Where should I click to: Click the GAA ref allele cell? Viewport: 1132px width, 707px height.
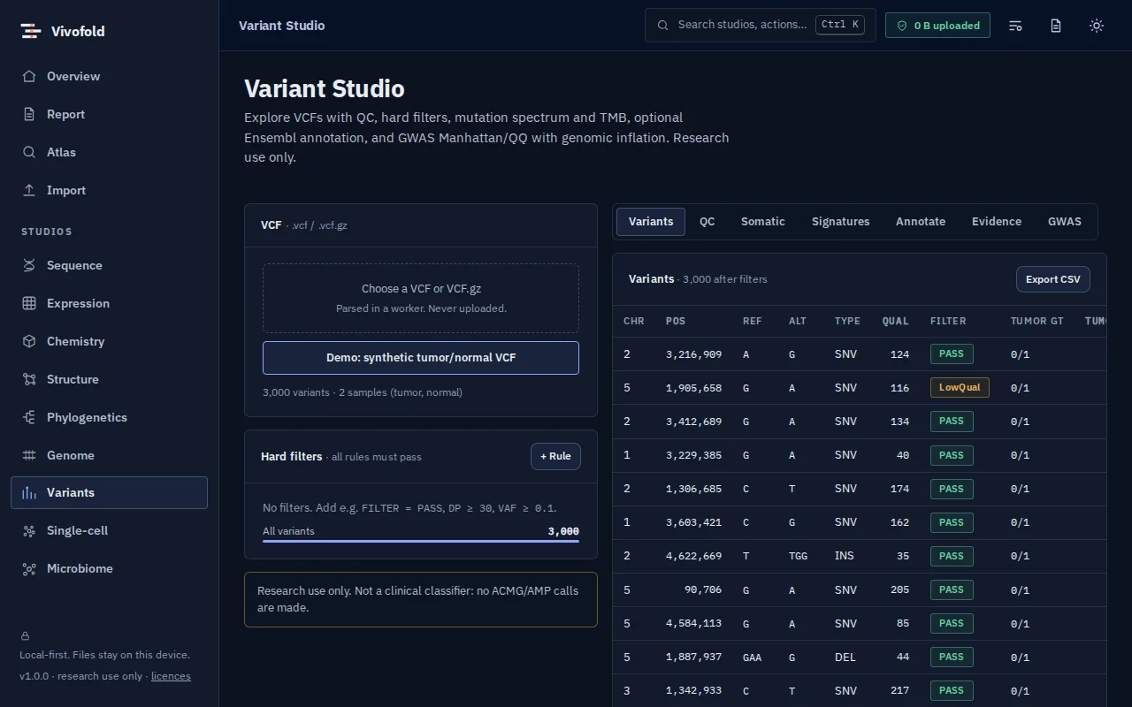752,657
